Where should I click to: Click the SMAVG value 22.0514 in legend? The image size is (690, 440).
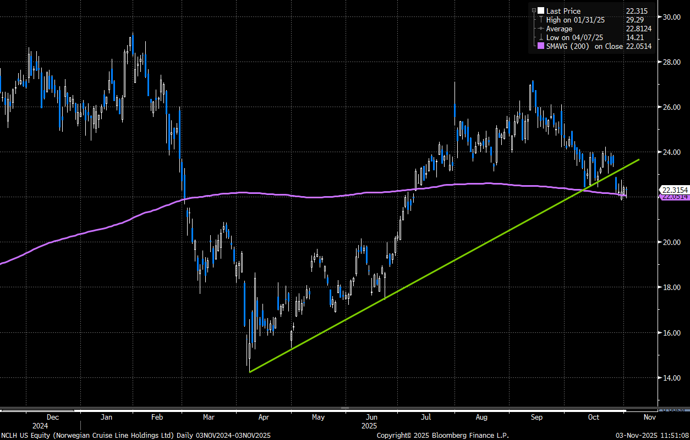639,47
